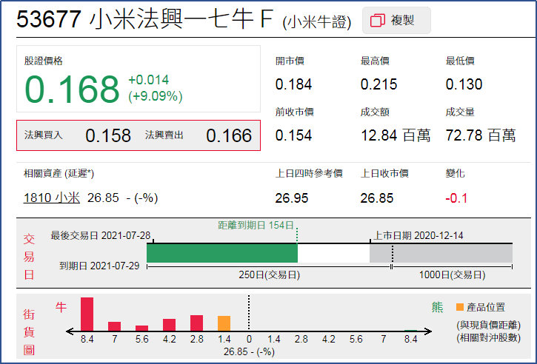537x364 pixels.
Task: Click the red bull bar at 2.8
Action: pos(196,323)
